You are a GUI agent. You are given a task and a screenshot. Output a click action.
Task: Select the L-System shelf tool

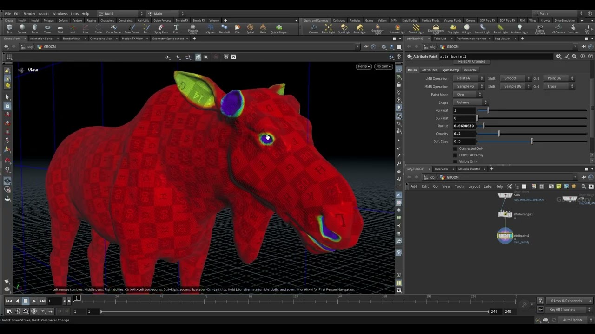pos(210,29)
